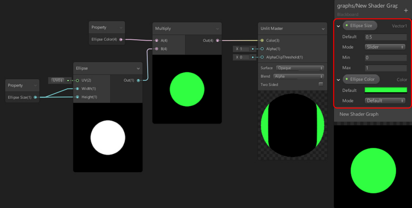Click the green Ellipse Color default swatch
The width and height of the screenshot is (412, 208).
click(x=386, y=90)
